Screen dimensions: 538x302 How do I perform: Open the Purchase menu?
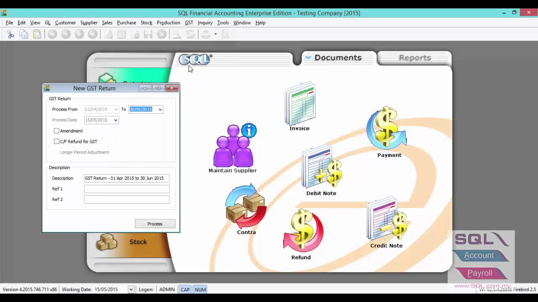(127, 23)
